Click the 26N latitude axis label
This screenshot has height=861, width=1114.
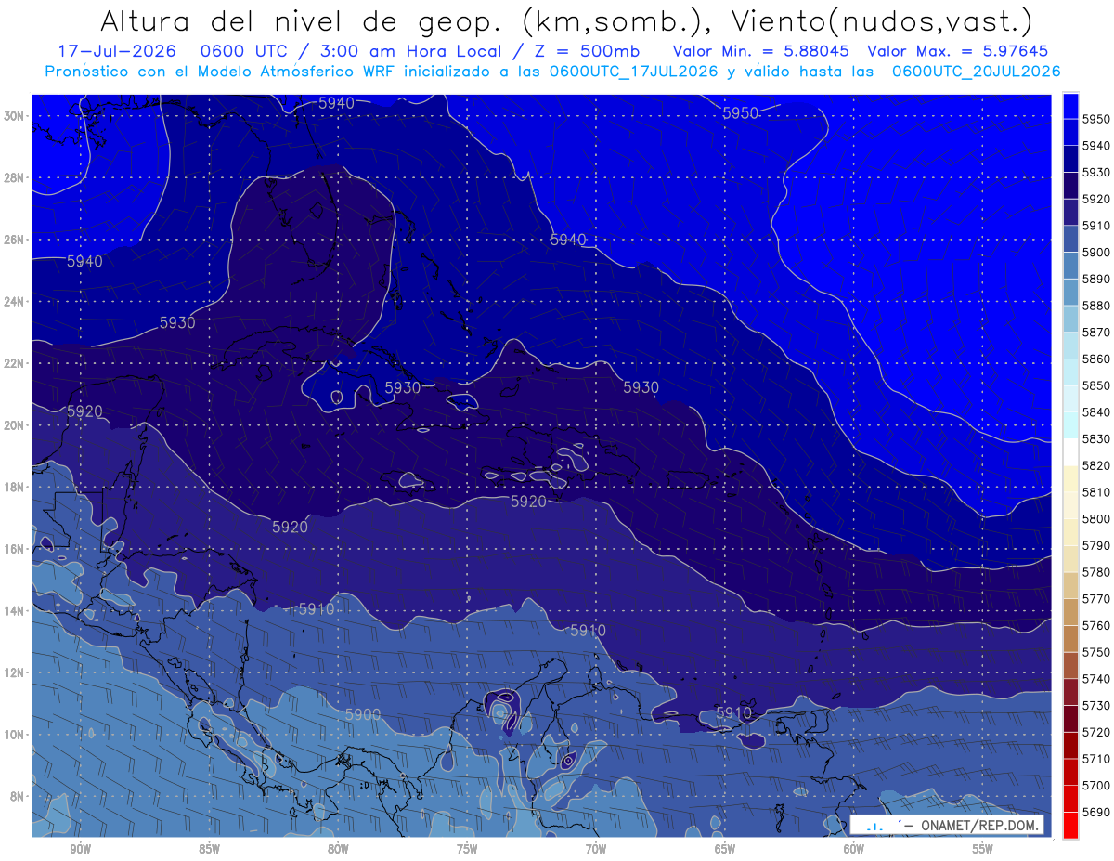[16, 240]
